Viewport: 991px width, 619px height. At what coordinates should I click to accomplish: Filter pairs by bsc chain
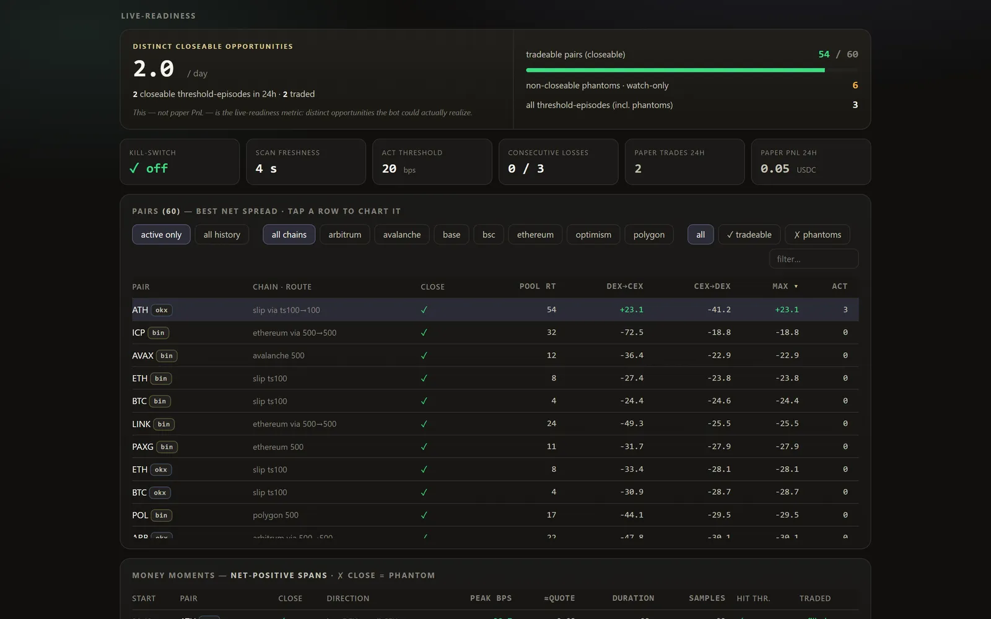[489, 235]
